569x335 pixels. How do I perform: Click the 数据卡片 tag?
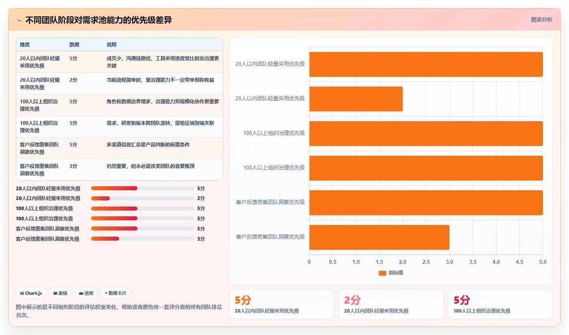click(116, 293)
